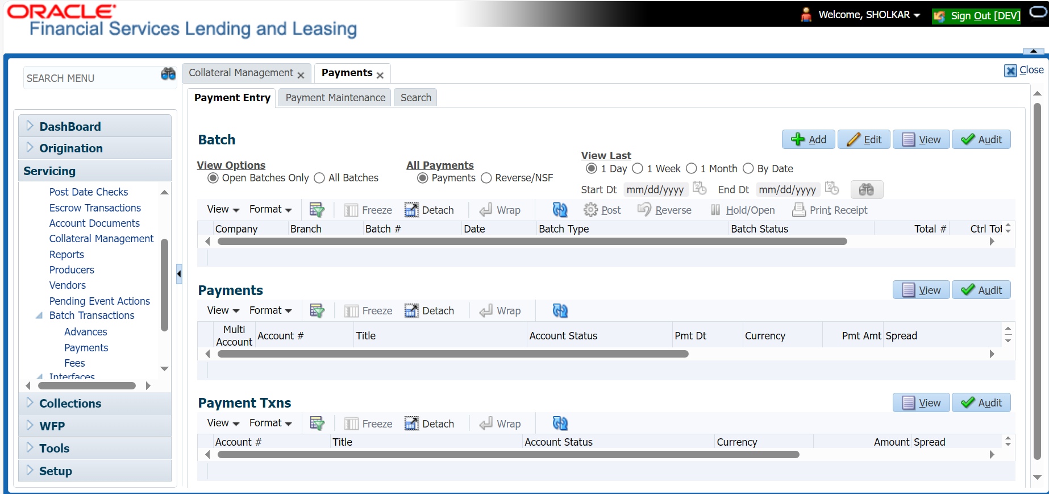
Task: Click the Batch query-by-example icon
Action: 317,210
